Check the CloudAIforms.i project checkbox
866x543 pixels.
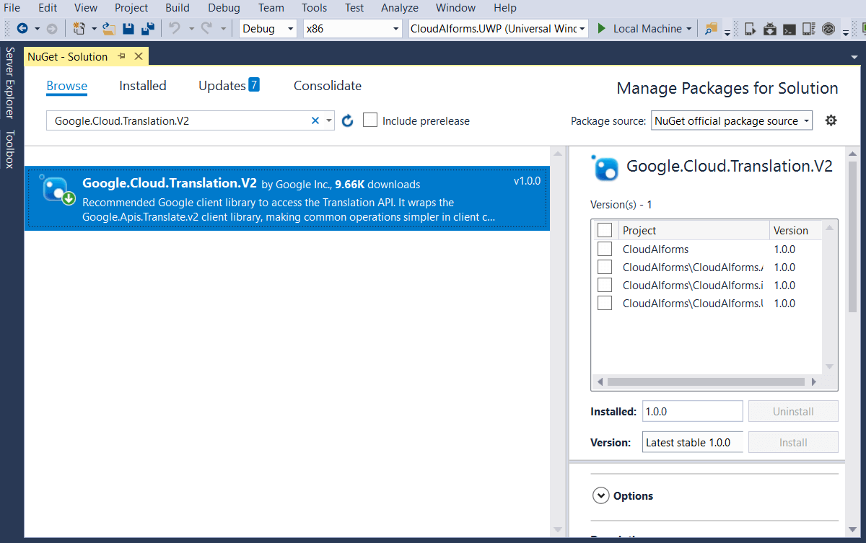pos(605,285)
